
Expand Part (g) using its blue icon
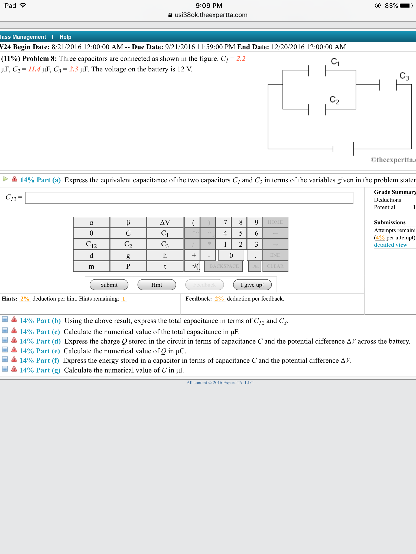click(5, 369)
